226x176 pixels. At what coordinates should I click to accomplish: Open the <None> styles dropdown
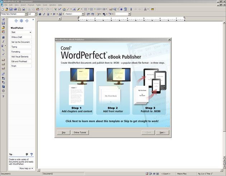tap(83, 14)
